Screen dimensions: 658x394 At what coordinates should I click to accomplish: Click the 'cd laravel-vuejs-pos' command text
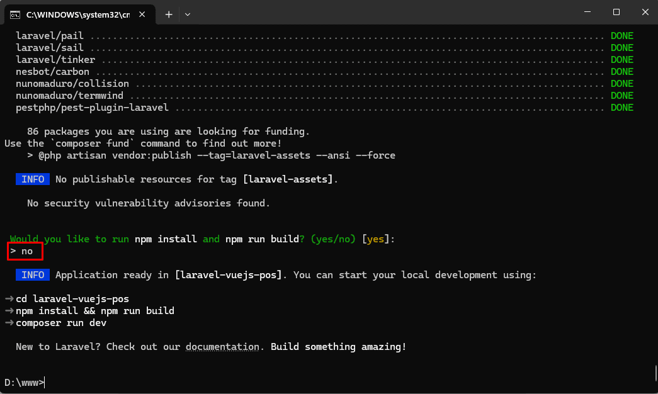click(72, 299)
